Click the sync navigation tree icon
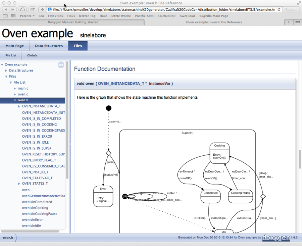 pyautogui.click(x=61, y=65)
